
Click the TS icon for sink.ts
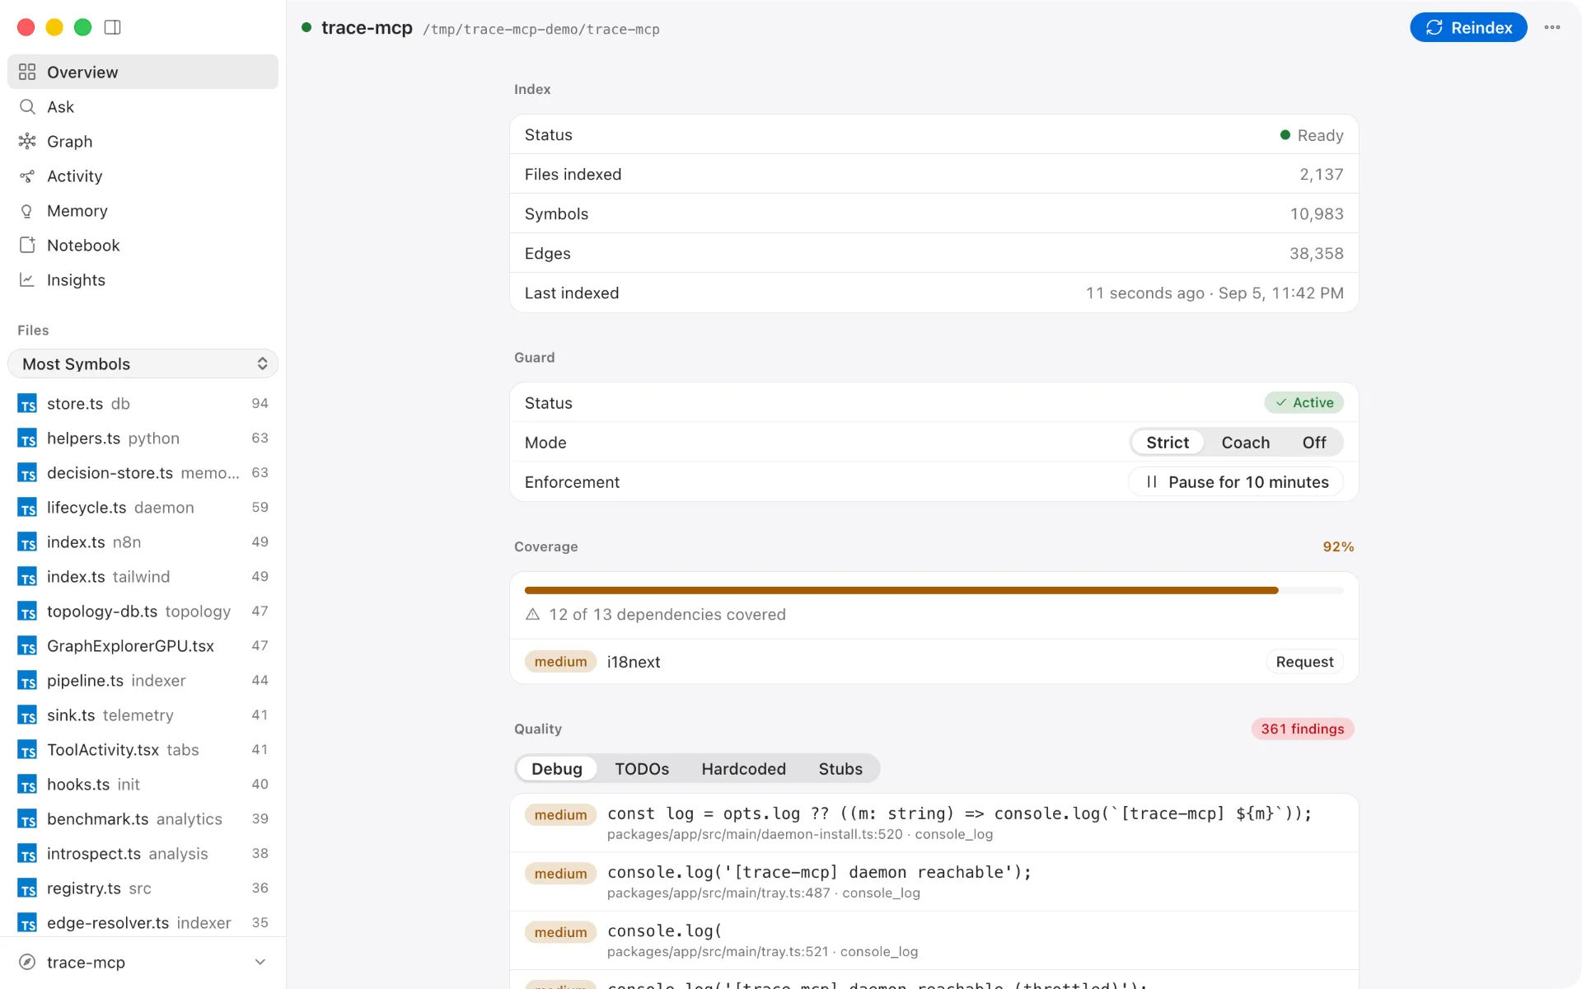pyautogui.click(x=27, y=715)
